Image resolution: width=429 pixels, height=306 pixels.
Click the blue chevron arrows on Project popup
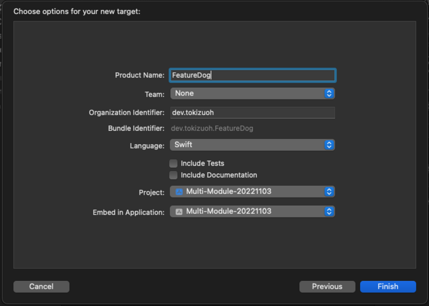coord(329,192)
